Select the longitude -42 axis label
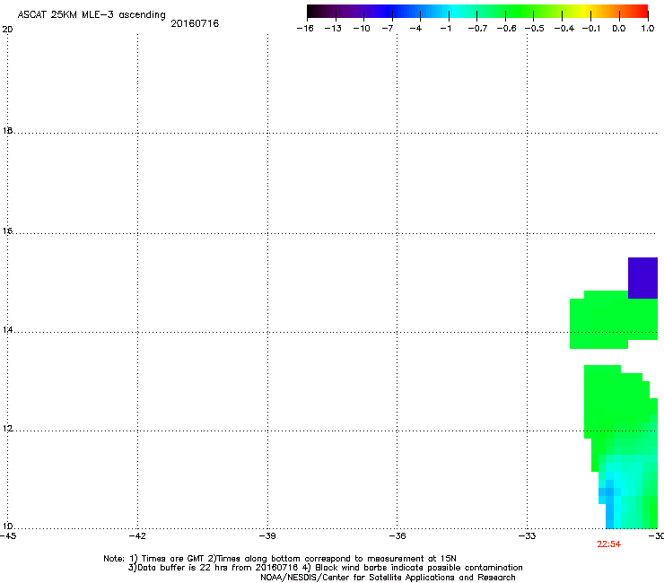 click(137, 536)
